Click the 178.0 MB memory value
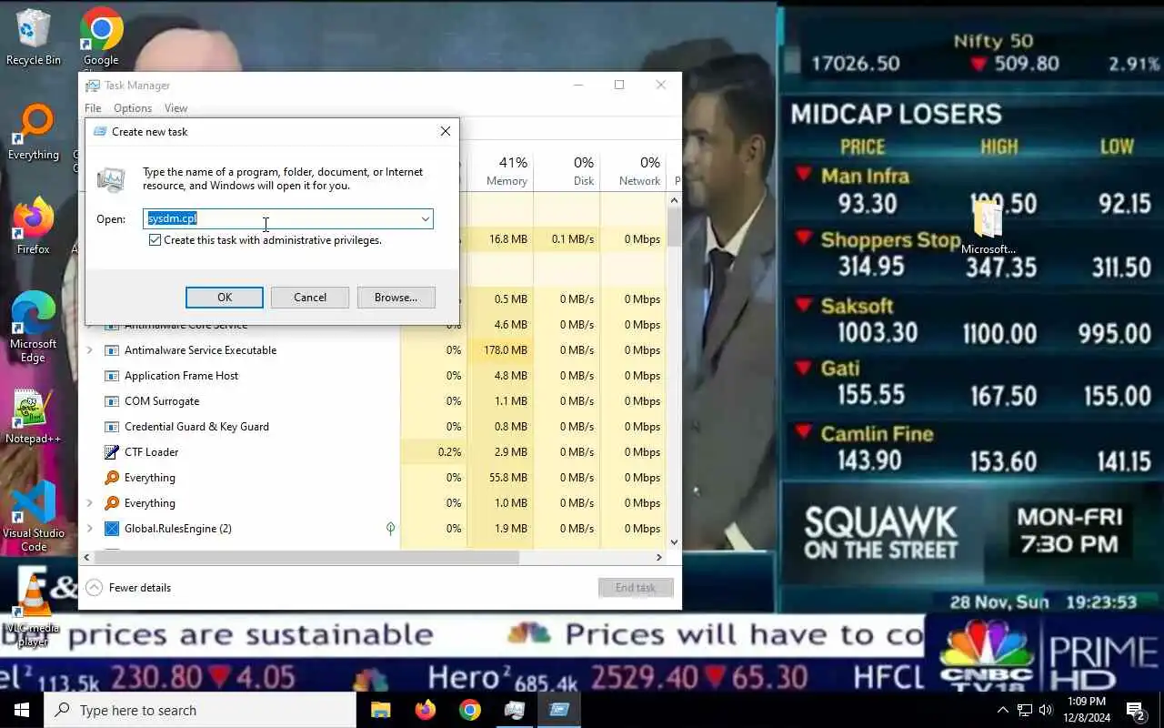 [x=506, y=350]
